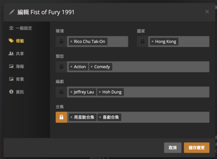Viewport: 217px width, 159px height.
Task: Toggle the lock on 編劇 field
Action: point(61,92)
